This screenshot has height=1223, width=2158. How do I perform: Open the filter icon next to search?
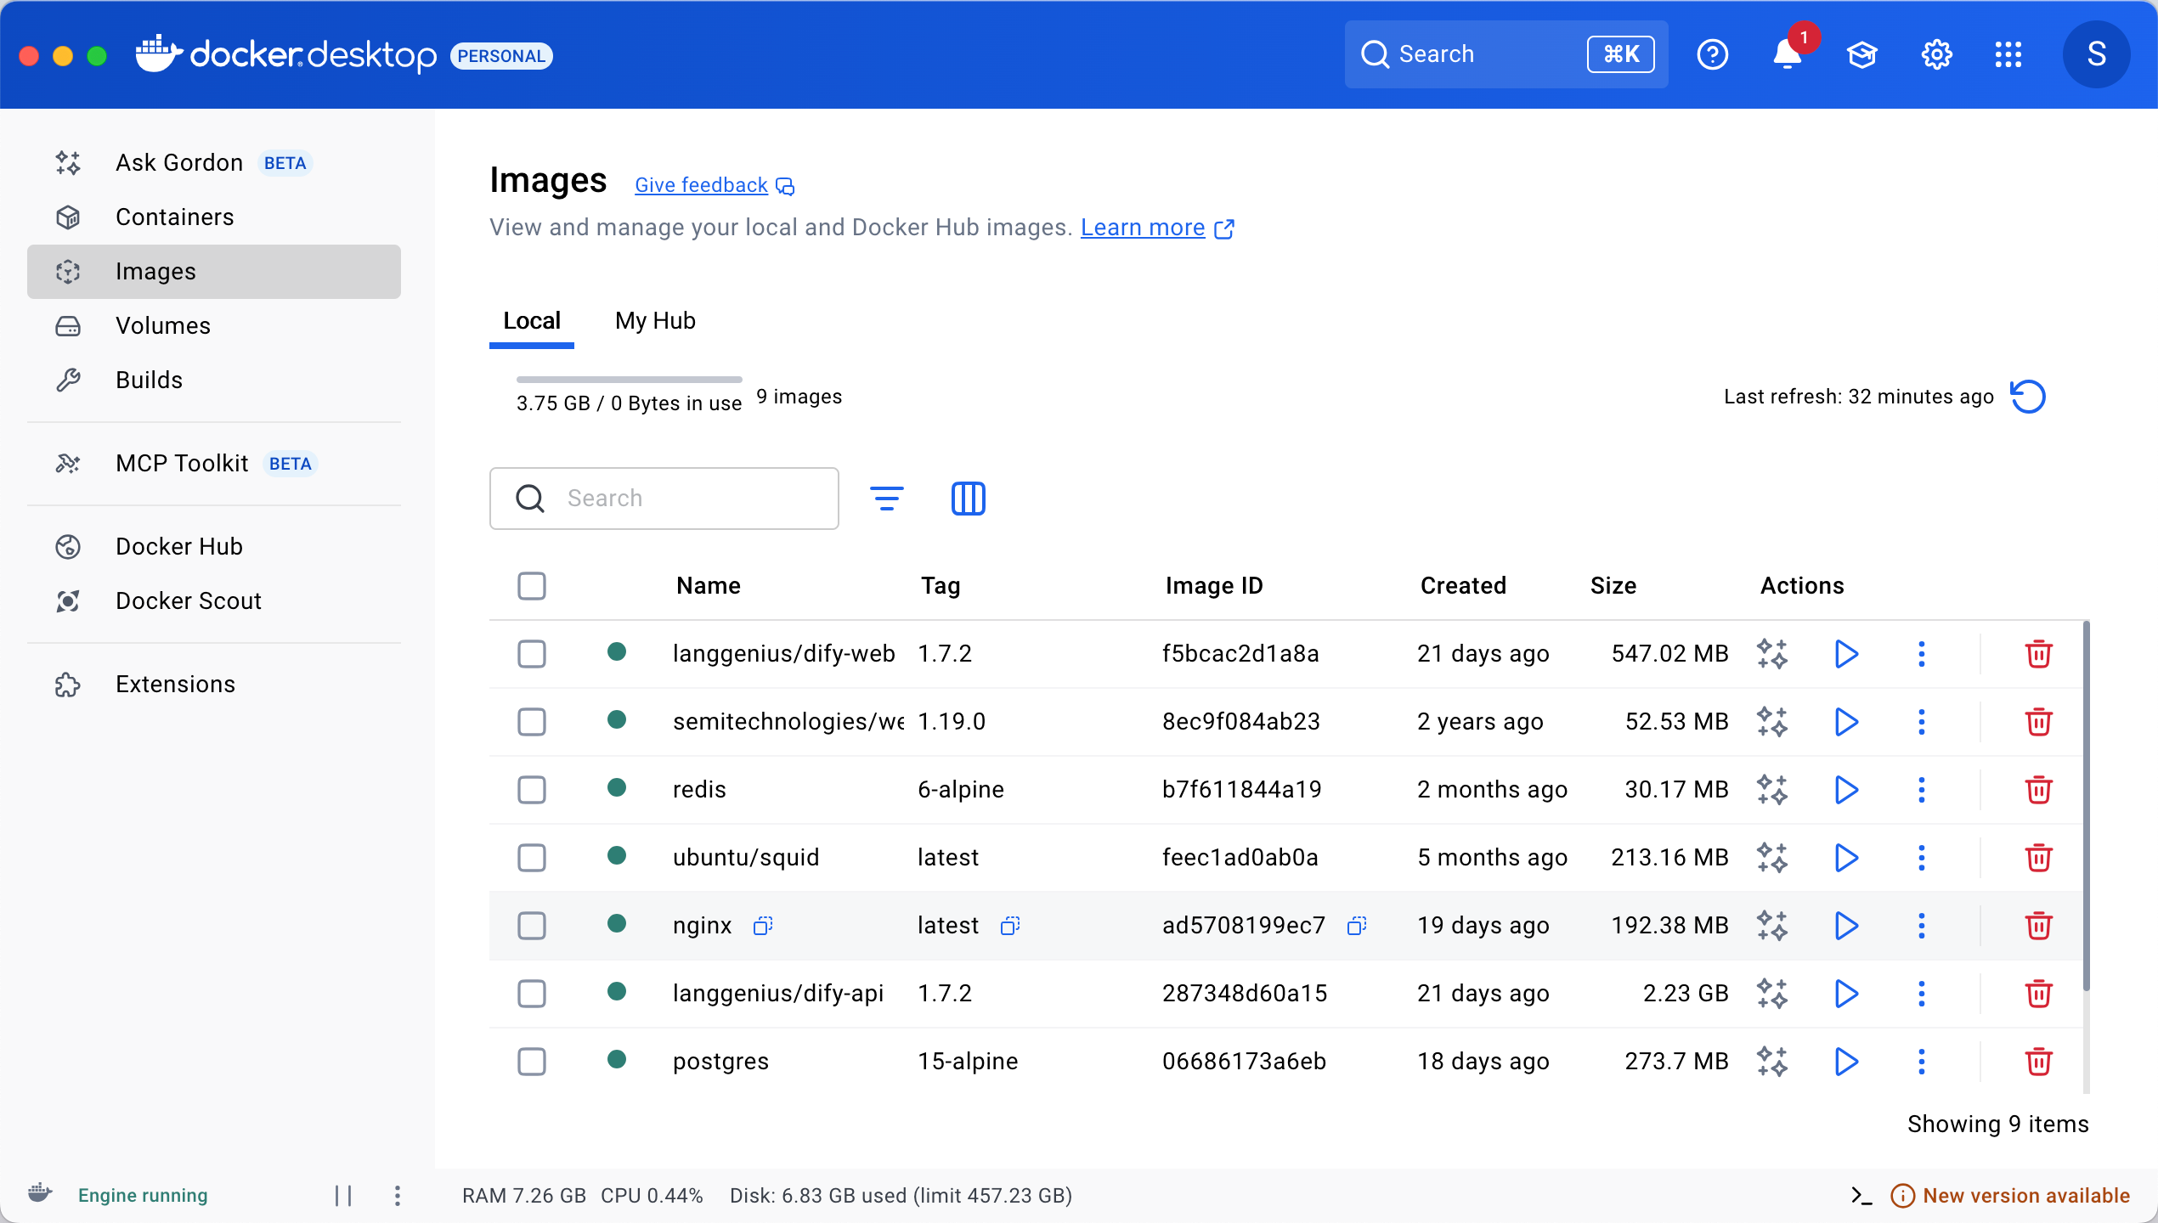(887, 499)
